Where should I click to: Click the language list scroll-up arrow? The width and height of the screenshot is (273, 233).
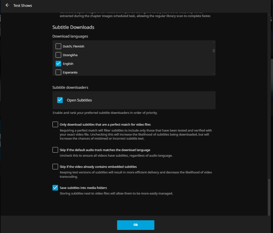click(214, 42)
